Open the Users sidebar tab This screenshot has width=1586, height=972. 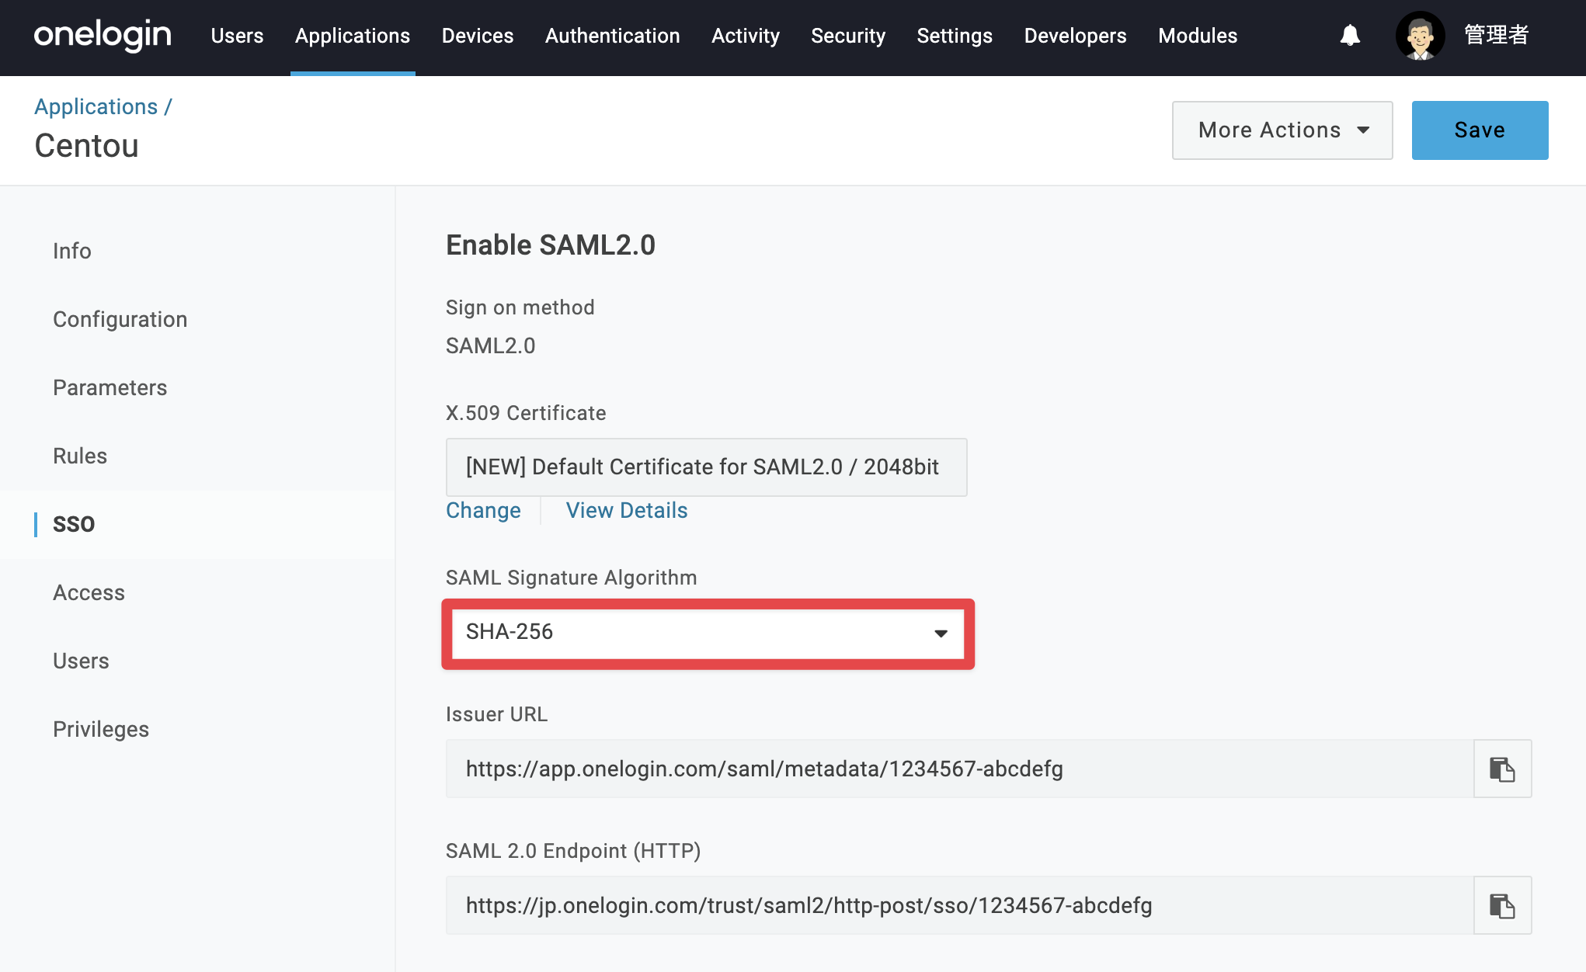point(81,661)
